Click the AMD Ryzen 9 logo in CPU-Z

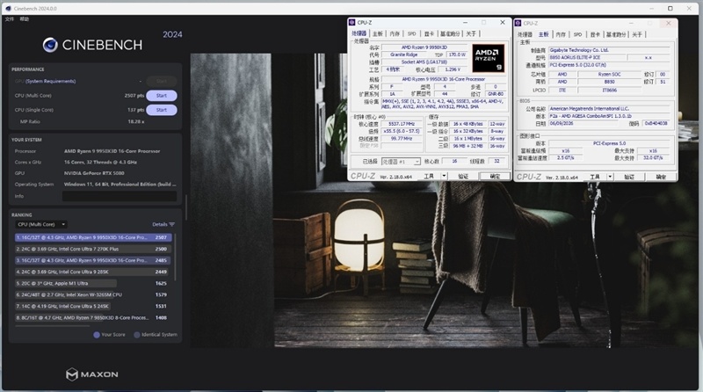click(489, 58)
